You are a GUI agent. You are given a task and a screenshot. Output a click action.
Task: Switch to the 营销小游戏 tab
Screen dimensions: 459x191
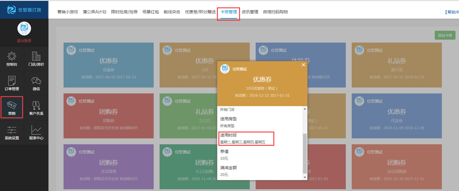(x=68, y=12)
